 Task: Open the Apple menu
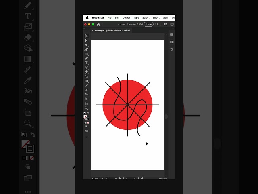(x=87, y=18)
